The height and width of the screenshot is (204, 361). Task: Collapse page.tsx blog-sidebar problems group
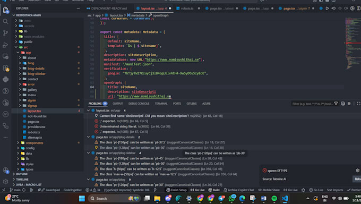(89, 153)
